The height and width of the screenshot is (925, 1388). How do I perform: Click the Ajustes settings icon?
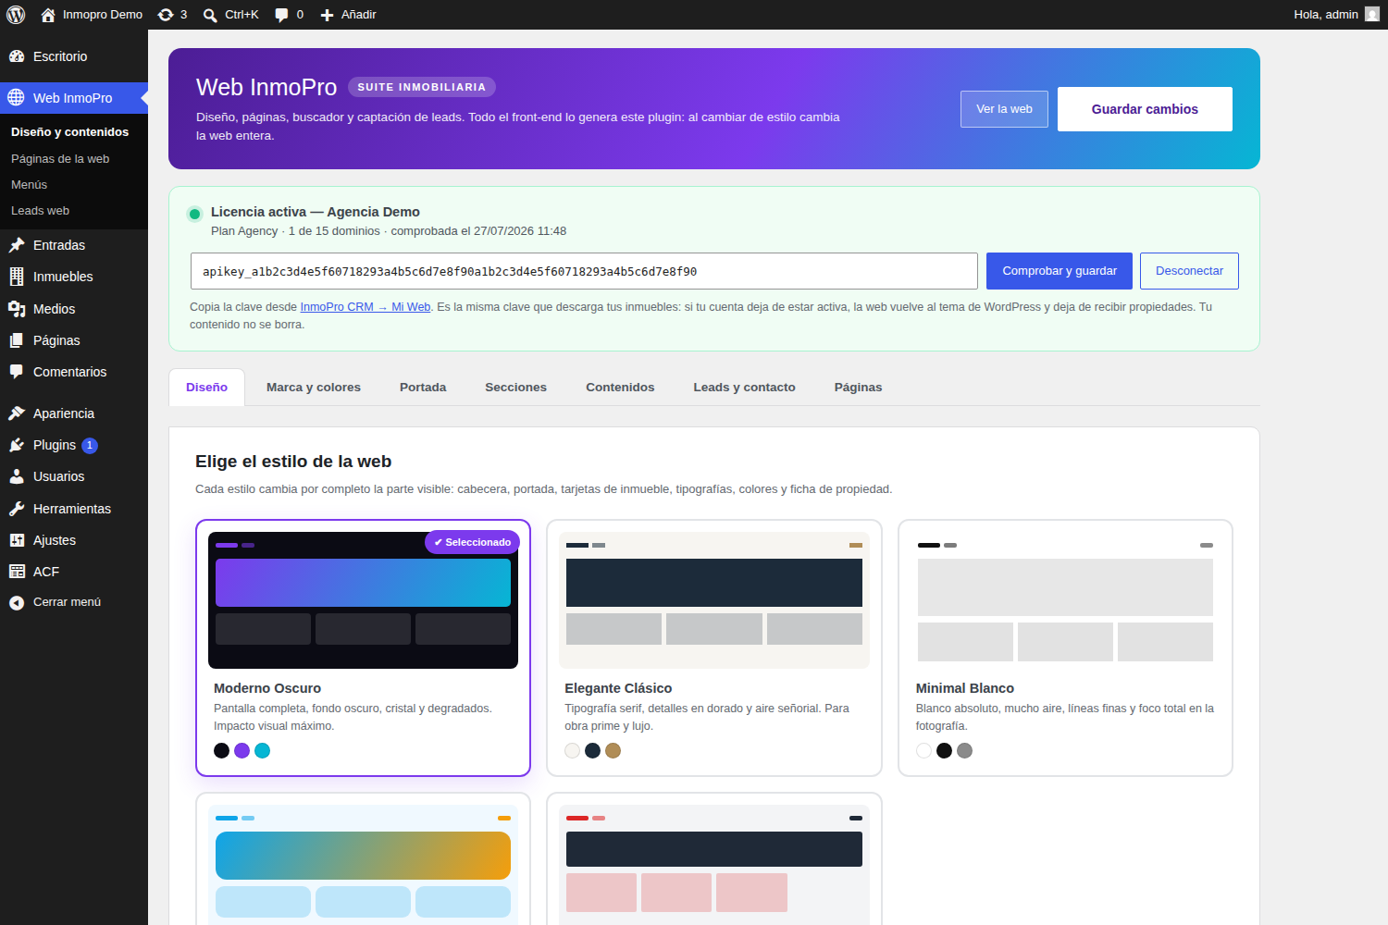click(x=17, y=540)
